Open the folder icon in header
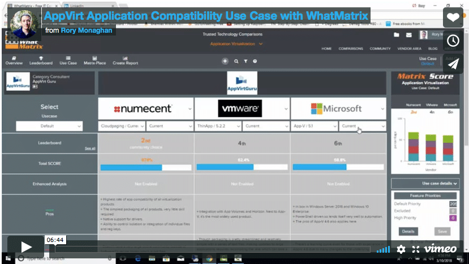Screen dimensions: 469x264 click(x=397, y=35)
